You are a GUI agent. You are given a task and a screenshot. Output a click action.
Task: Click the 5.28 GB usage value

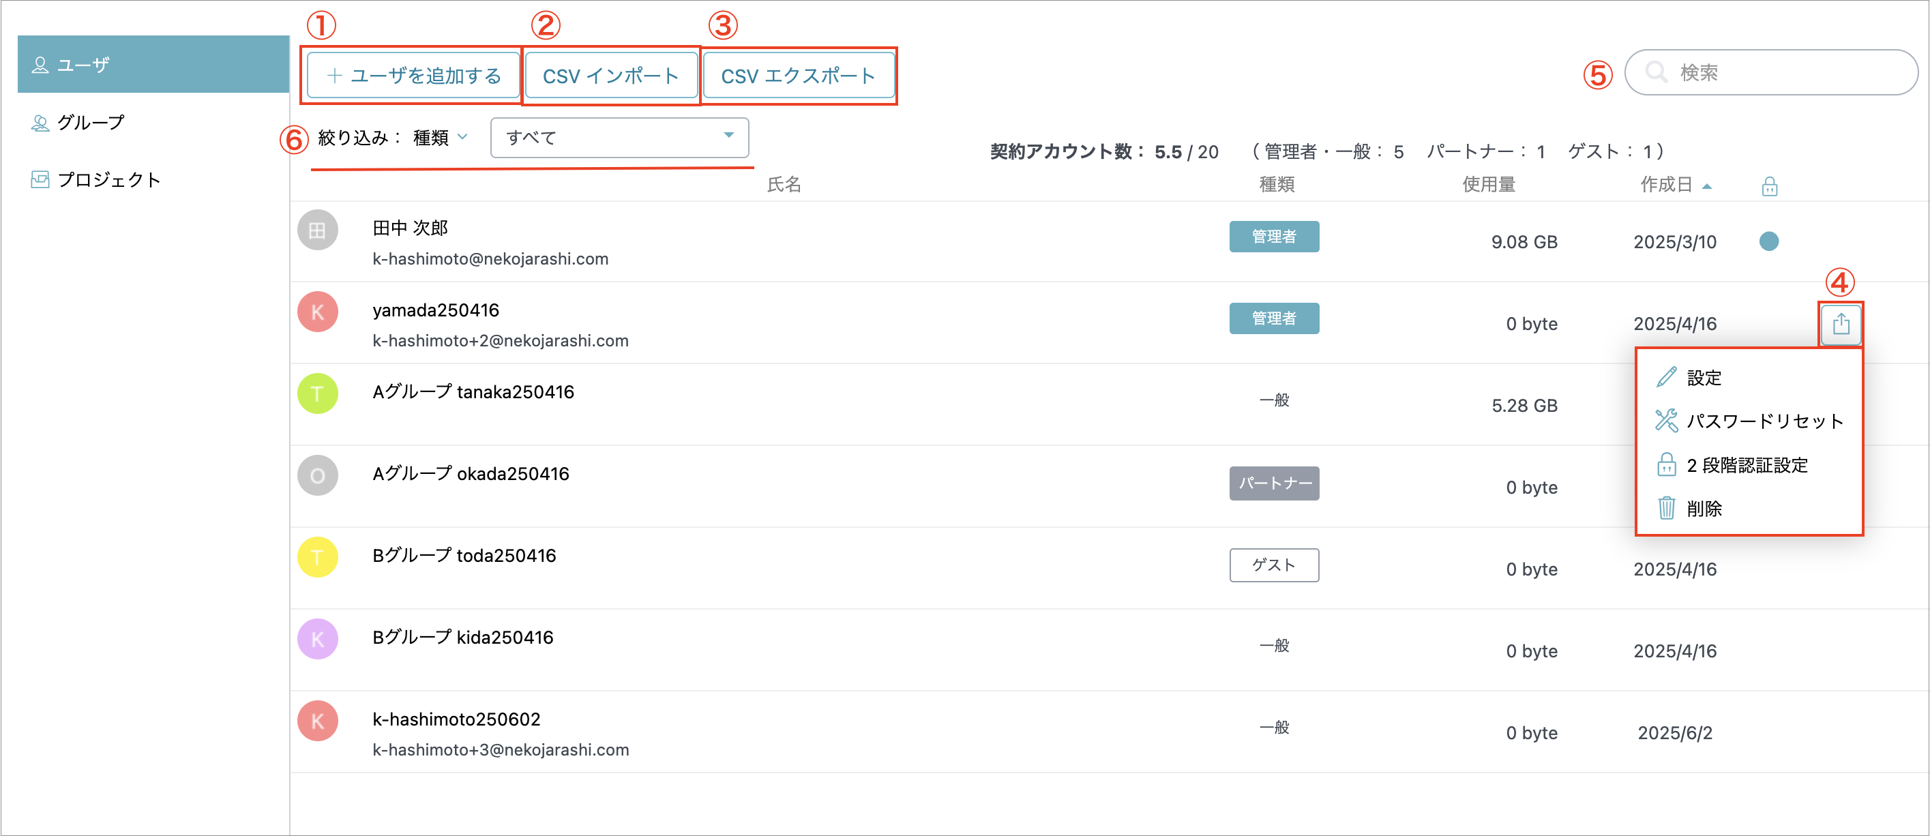pos(1524,405)
